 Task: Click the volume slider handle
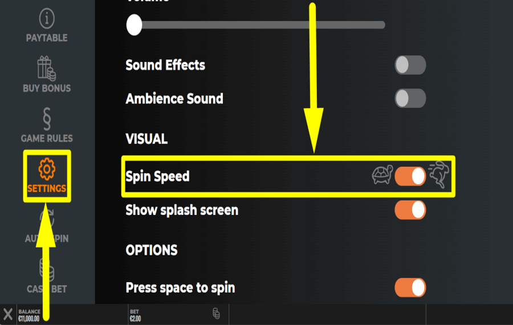point(134,25)
